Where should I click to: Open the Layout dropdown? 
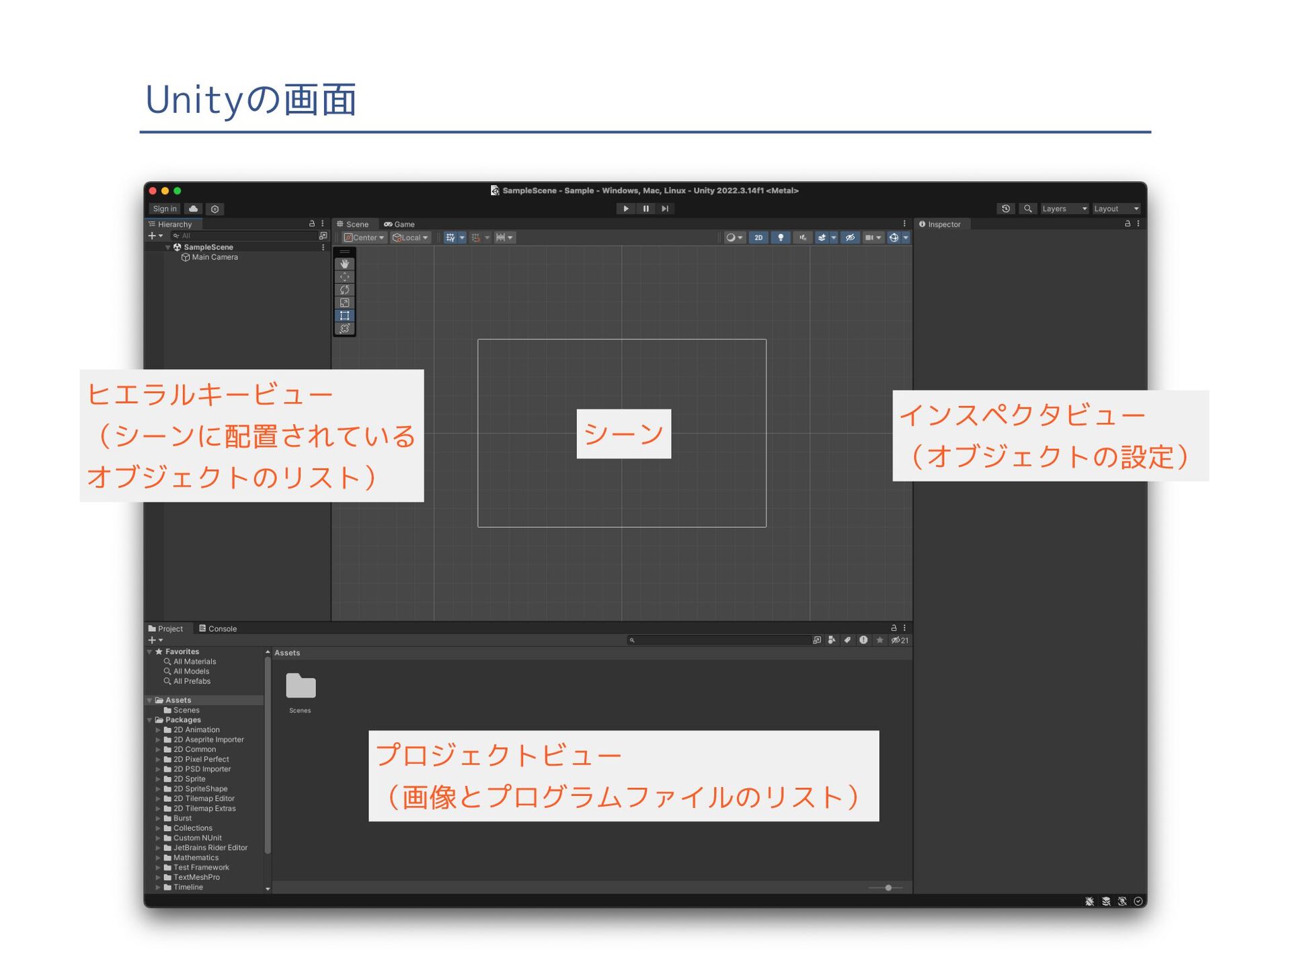pyautogui.click(x=1116, y=209)
